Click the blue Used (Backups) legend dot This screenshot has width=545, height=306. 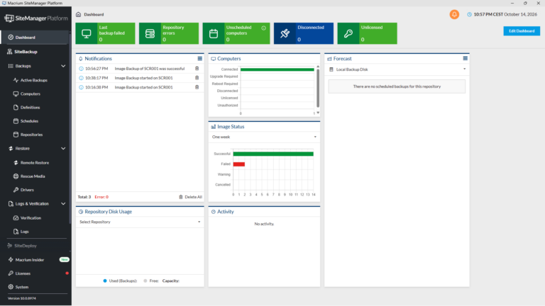pyautogui.click(x=105, y=280)
